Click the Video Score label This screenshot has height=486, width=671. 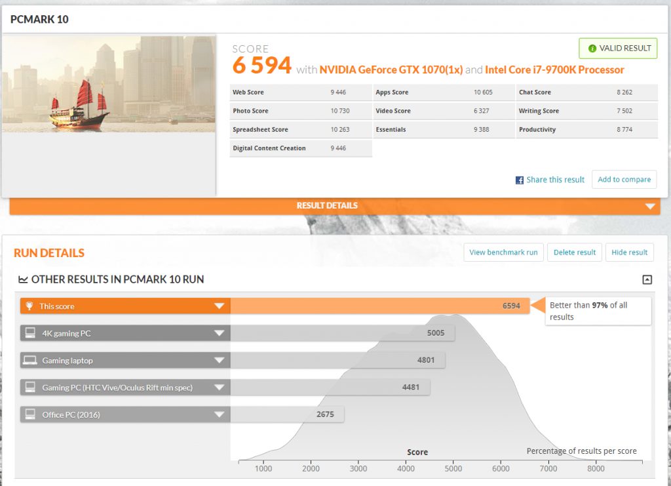click(x=393, y=111)
